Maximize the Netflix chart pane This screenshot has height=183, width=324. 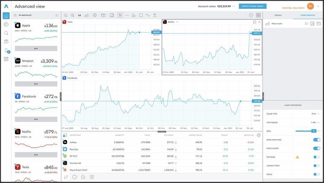coord(255,22)
